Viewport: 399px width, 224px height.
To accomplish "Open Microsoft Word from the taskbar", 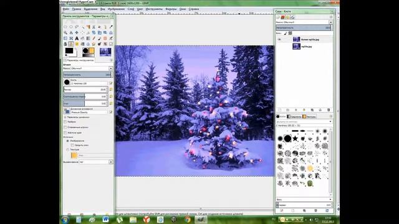I will click(x=105, y=220).
